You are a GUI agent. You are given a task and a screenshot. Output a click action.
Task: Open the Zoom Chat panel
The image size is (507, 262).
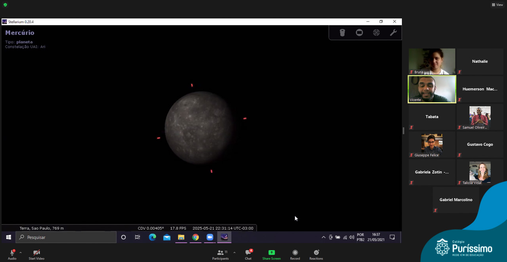[x=248, y=254]
